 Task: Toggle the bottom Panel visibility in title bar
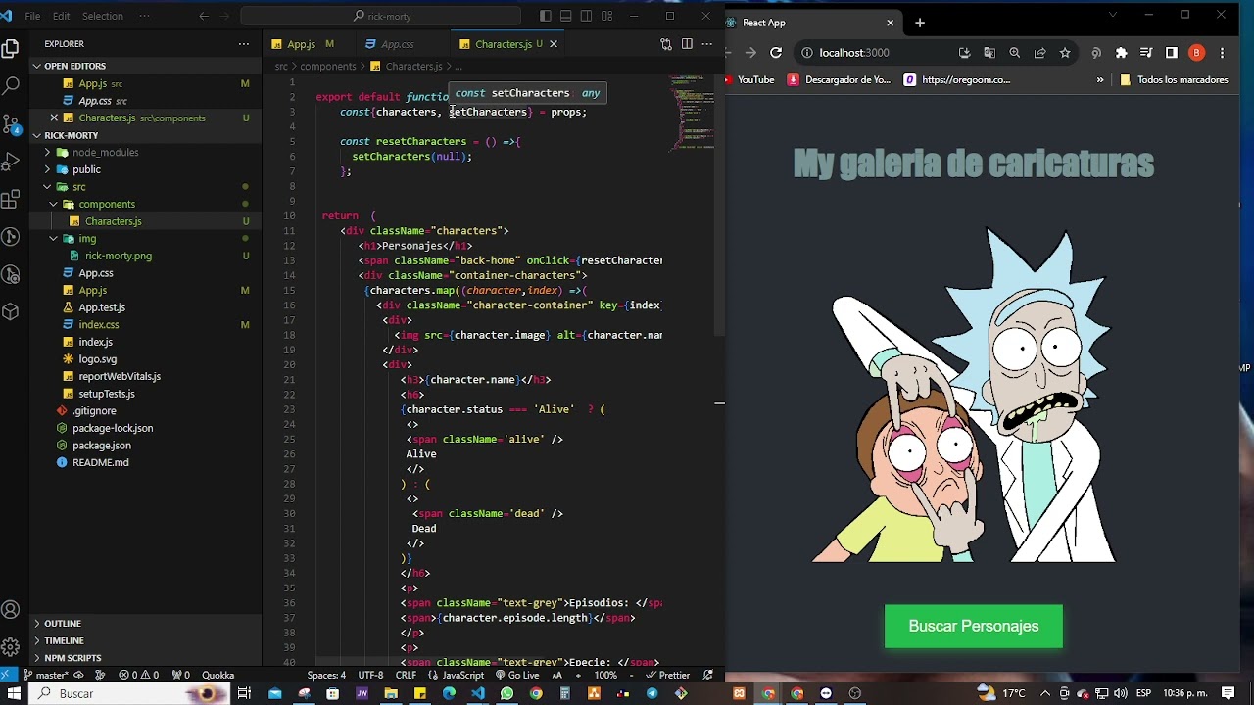(566, 16)
